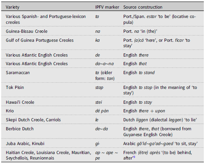Click the IPFV marker column header
This screenshot has height=163, width=205.
pos(107,7)
